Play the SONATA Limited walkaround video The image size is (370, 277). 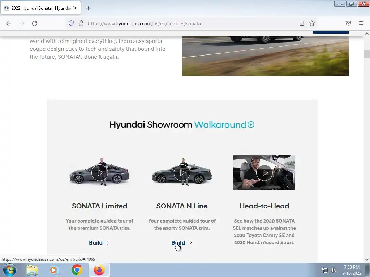[x=100, y=173]
